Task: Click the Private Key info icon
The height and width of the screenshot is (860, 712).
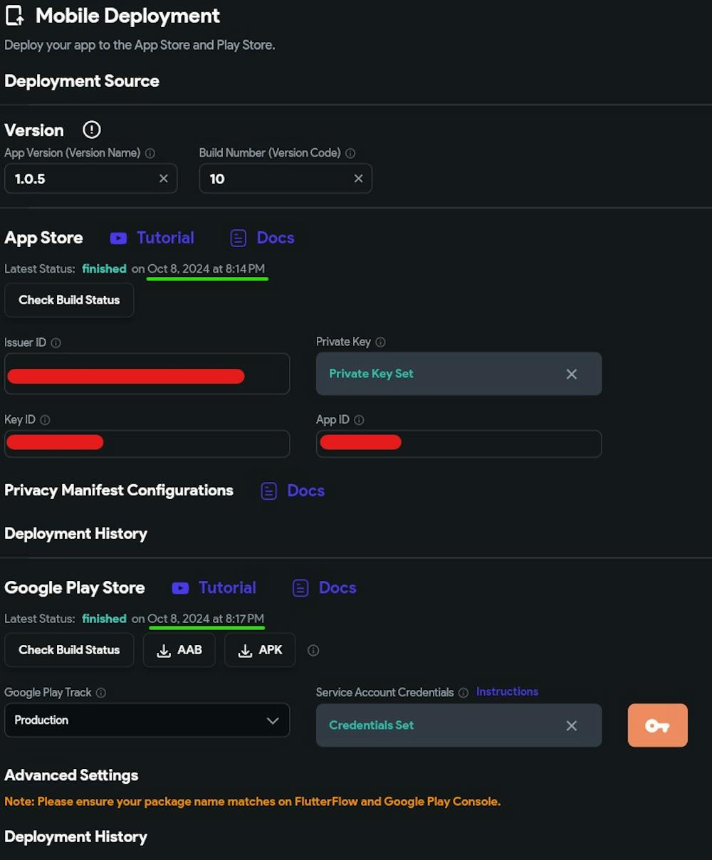Action: click(381, 342)
